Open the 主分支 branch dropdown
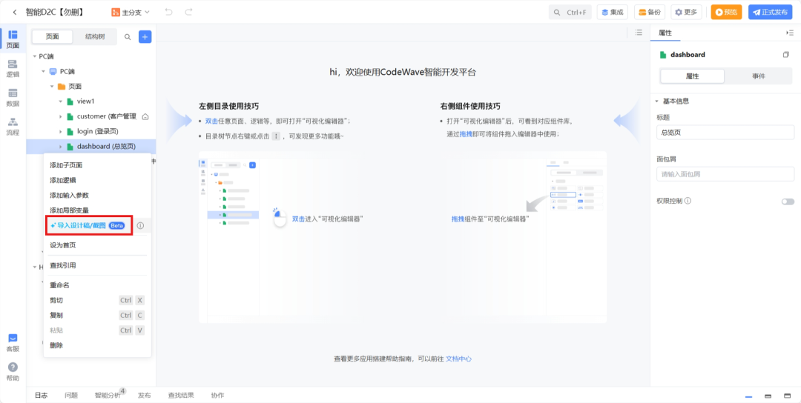This screenshot has width=801, height=403. (131, 12)
